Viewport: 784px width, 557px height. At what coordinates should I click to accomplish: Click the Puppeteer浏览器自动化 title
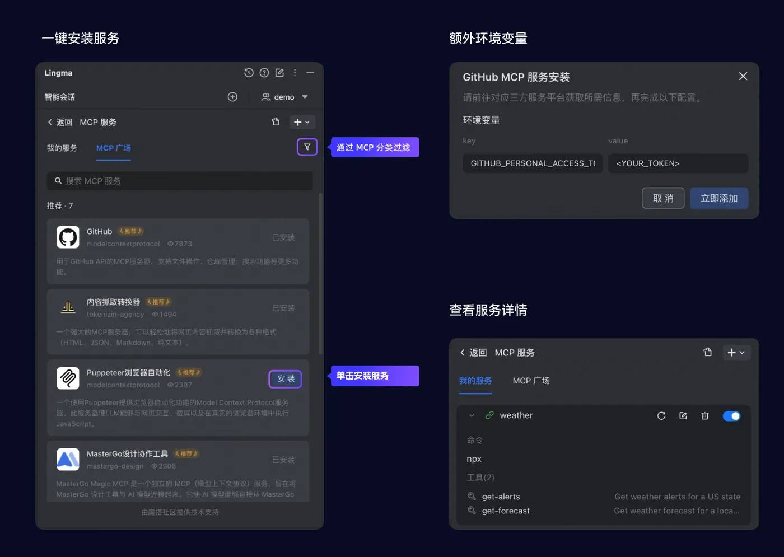click(129, 372)
